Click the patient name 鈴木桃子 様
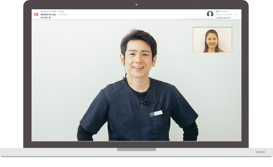 tap(45, 18)
